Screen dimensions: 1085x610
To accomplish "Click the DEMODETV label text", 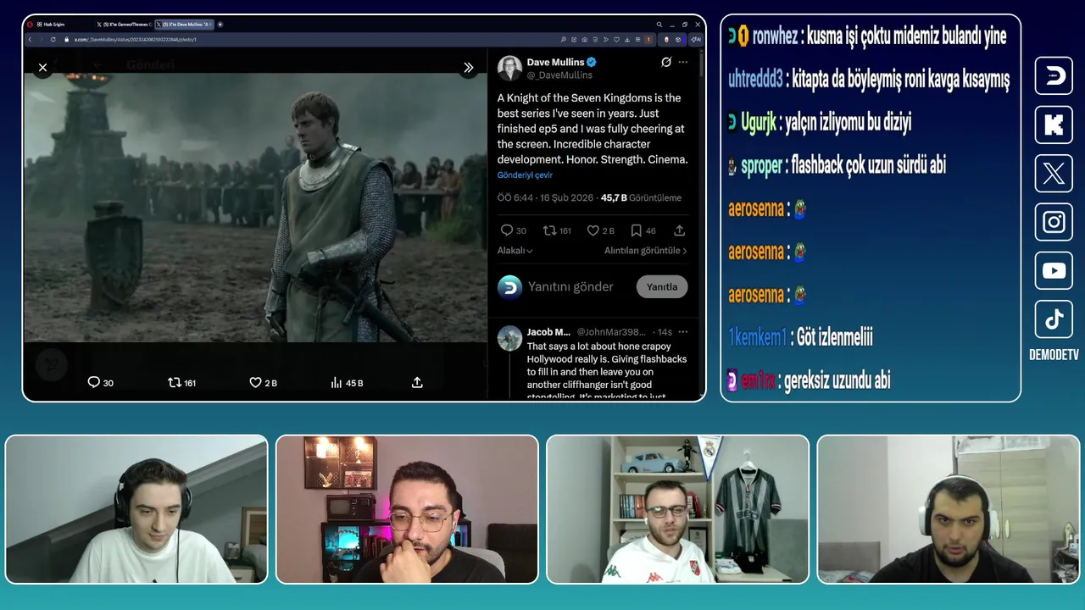I will click(1054, 355).
